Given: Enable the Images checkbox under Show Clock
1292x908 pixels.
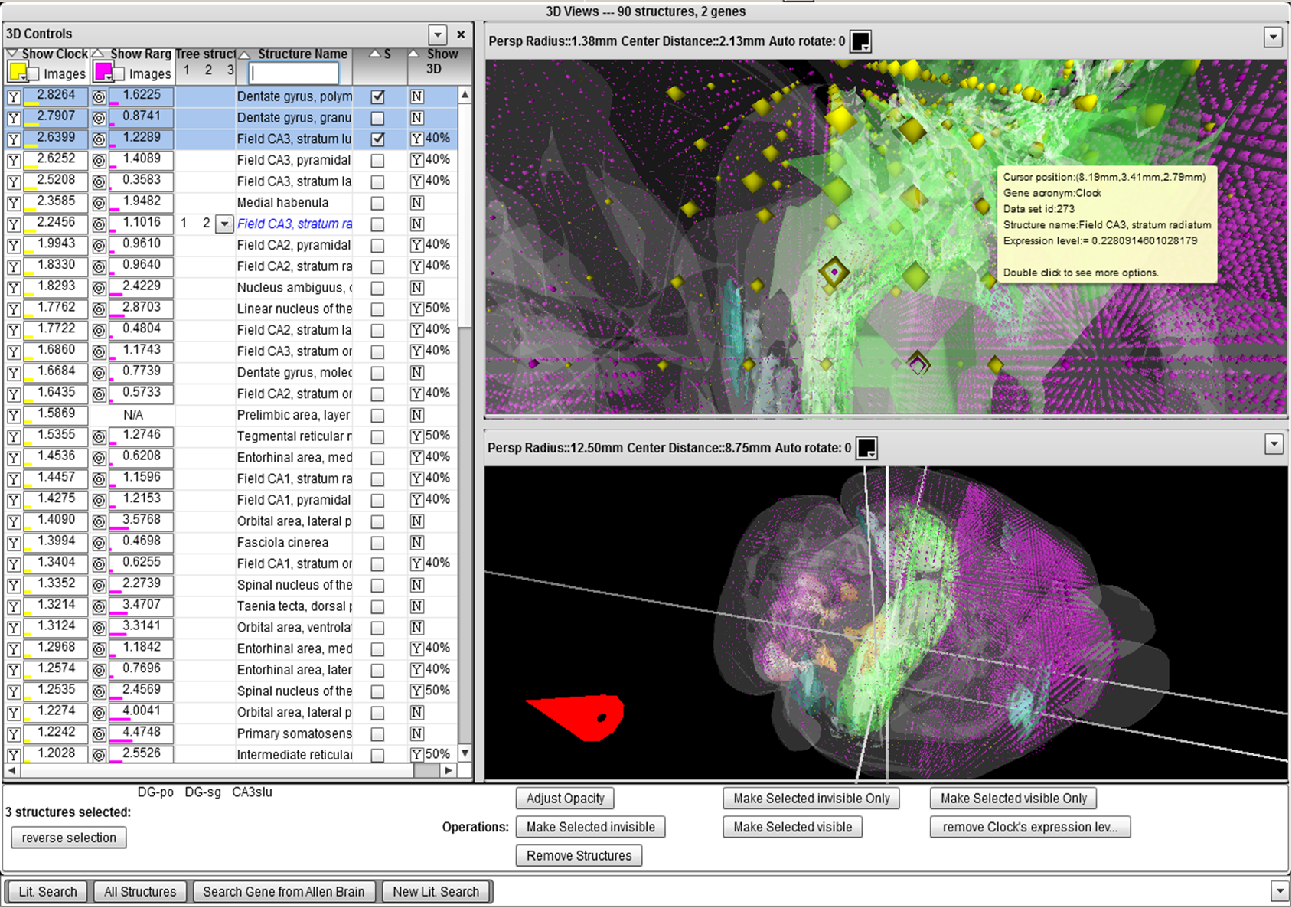Looking at the screenshot, I should point(34,74).
